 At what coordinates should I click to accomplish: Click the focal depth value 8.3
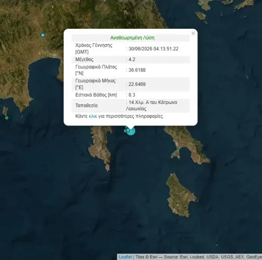pyautogui.click(x=132, y=95)
